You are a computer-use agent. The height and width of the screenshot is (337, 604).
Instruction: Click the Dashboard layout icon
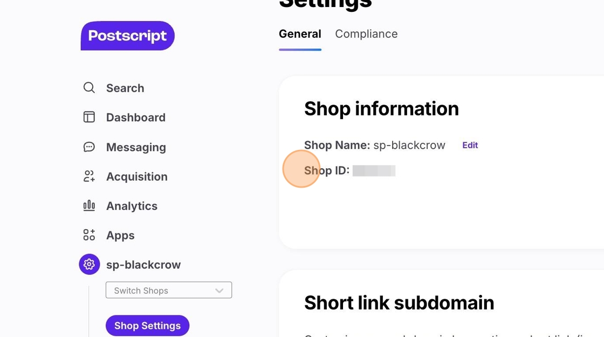point(89,117)
